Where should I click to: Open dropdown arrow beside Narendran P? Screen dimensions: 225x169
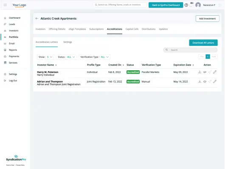point(219,5)
